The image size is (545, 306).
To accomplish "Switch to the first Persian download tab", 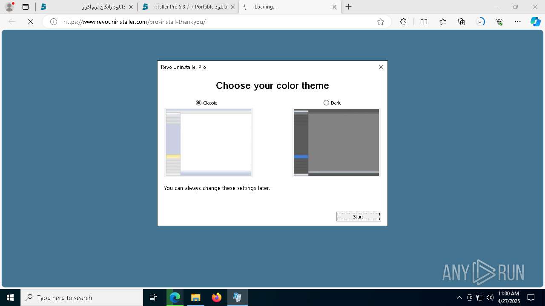I will click(86, 7).
